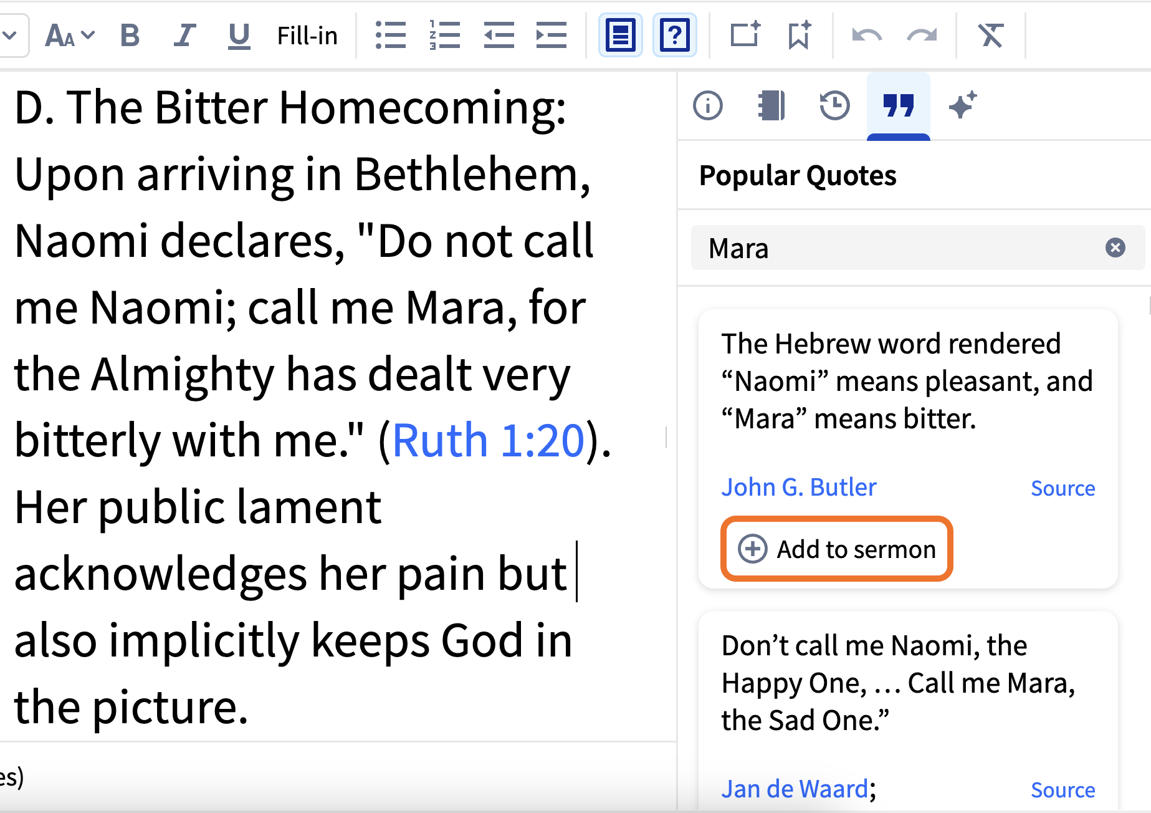Select the 'Don't call me Naomi' quote text
Screen dimensions: 1151x813
pos(898,683)
